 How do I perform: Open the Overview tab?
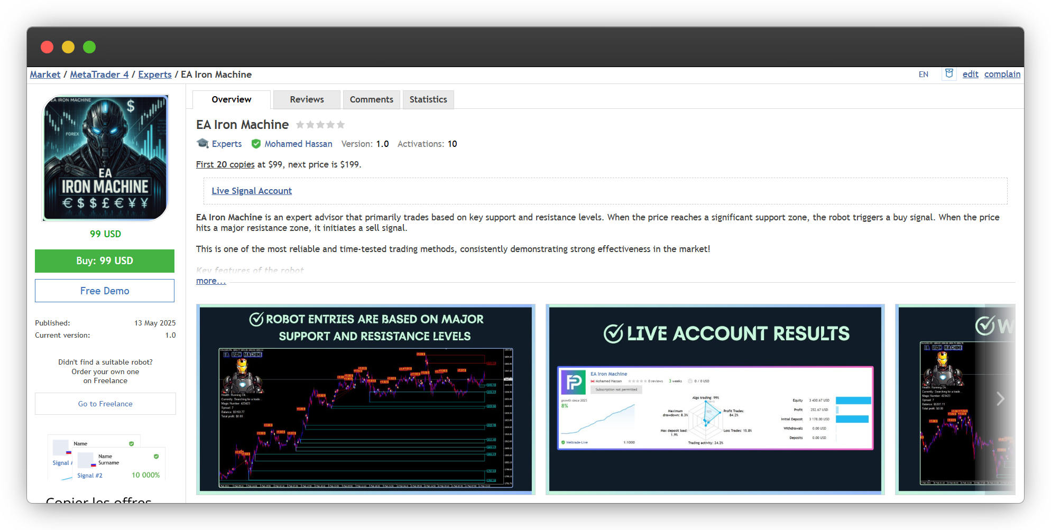(x=232, y=99)
